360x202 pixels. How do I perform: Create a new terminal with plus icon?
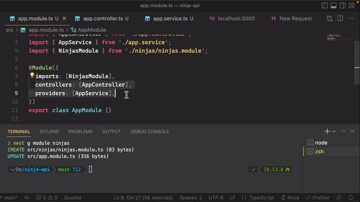[327, 131]
